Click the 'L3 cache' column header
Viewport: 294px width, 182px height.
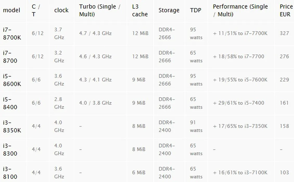tap(140, 10)
